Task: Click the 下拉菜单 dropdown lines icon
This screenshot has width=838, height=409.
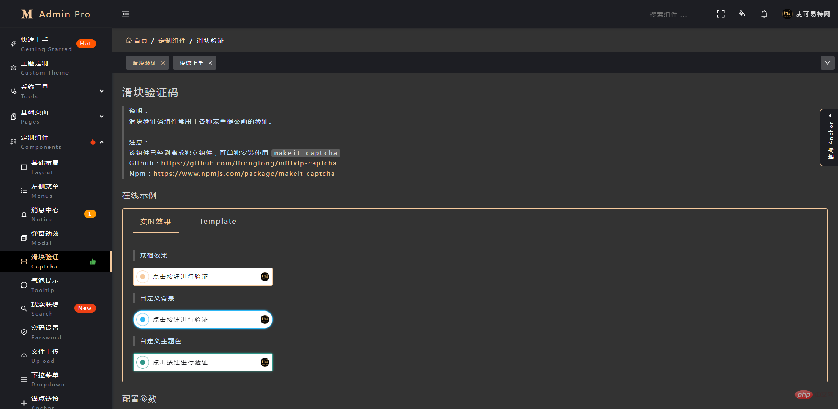Action: point(24,379)
